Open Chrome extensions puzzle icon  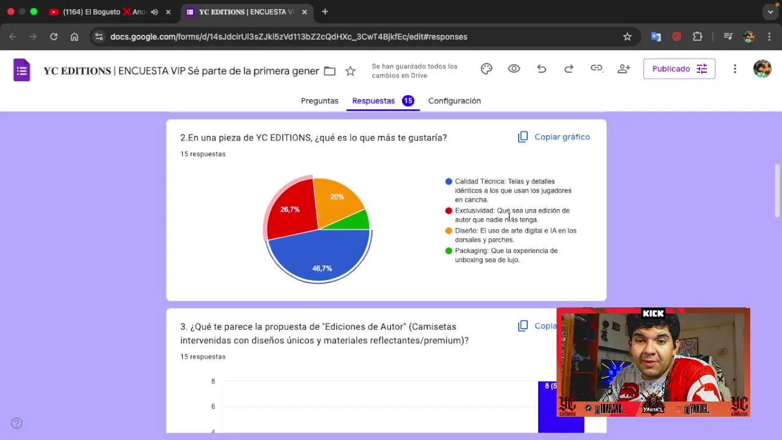(698, 37)
